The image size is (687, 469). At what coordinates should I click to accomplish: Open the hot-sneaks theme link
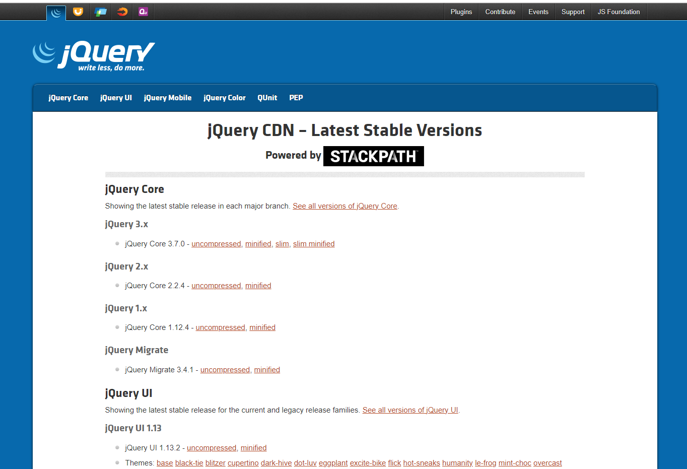pos(422,463)
